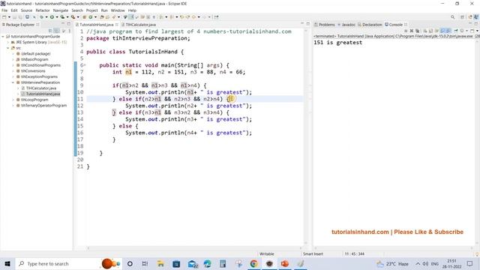This screenshot has height=270, width=480.
Task: Toggle Scroll Lock in Console toolbar
Action: (430, 31)
